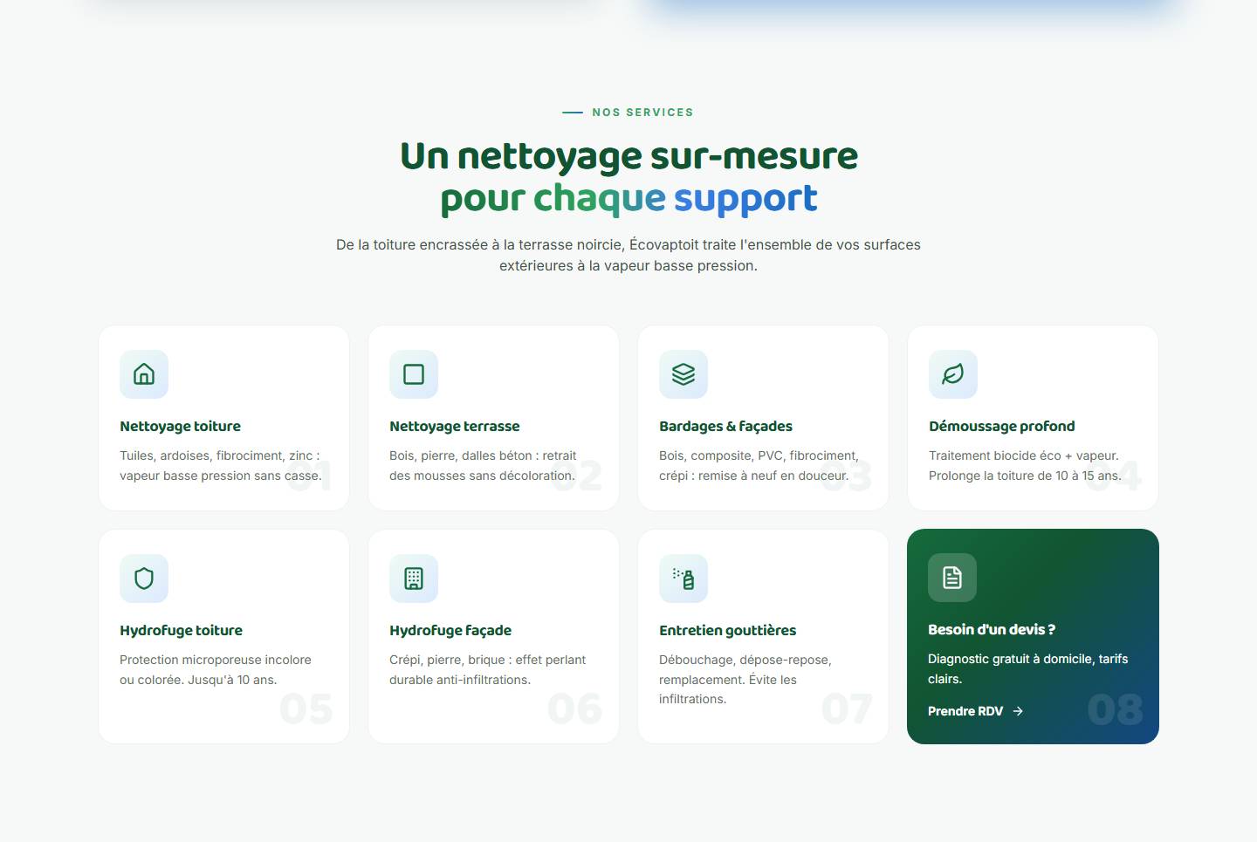Click the layers icon for Bardages & façades

click(x=683, y=374)
